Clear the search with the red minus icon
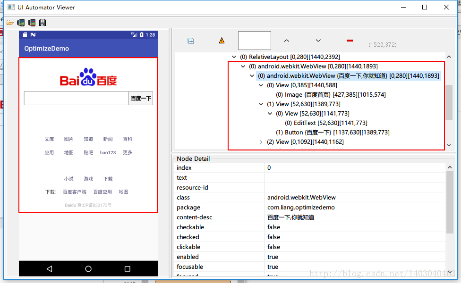 click(x=350, y=41)
